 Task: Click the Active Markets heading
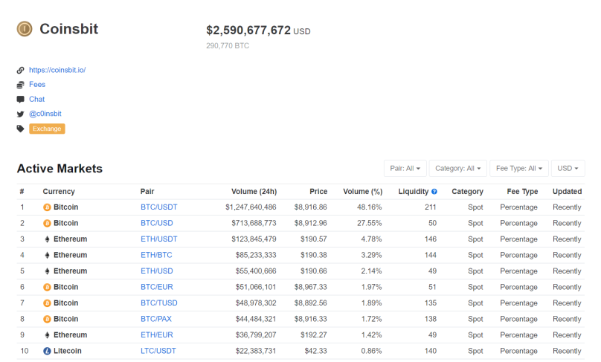(60, 169)
